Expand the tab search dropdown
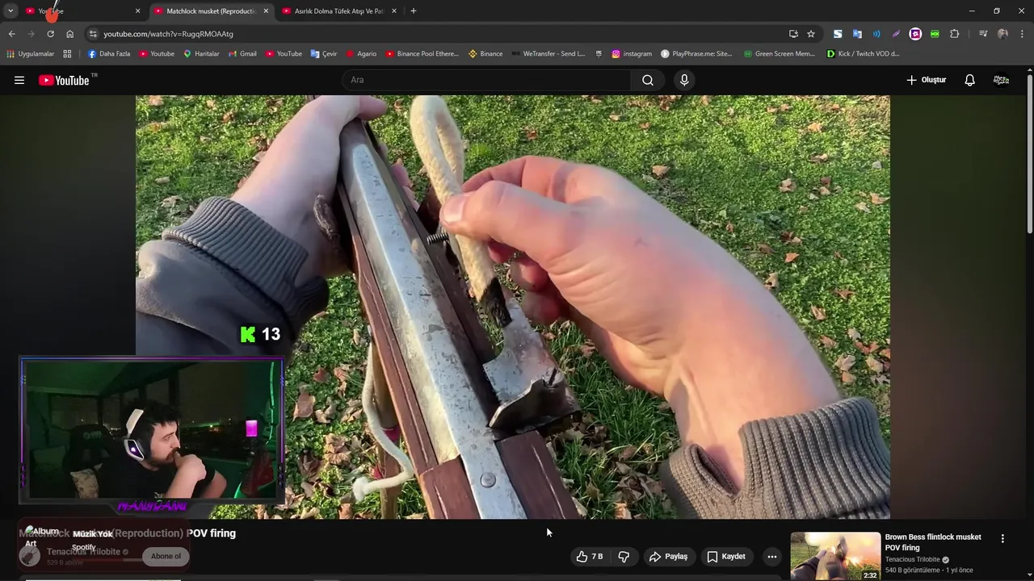 [11, 10]
